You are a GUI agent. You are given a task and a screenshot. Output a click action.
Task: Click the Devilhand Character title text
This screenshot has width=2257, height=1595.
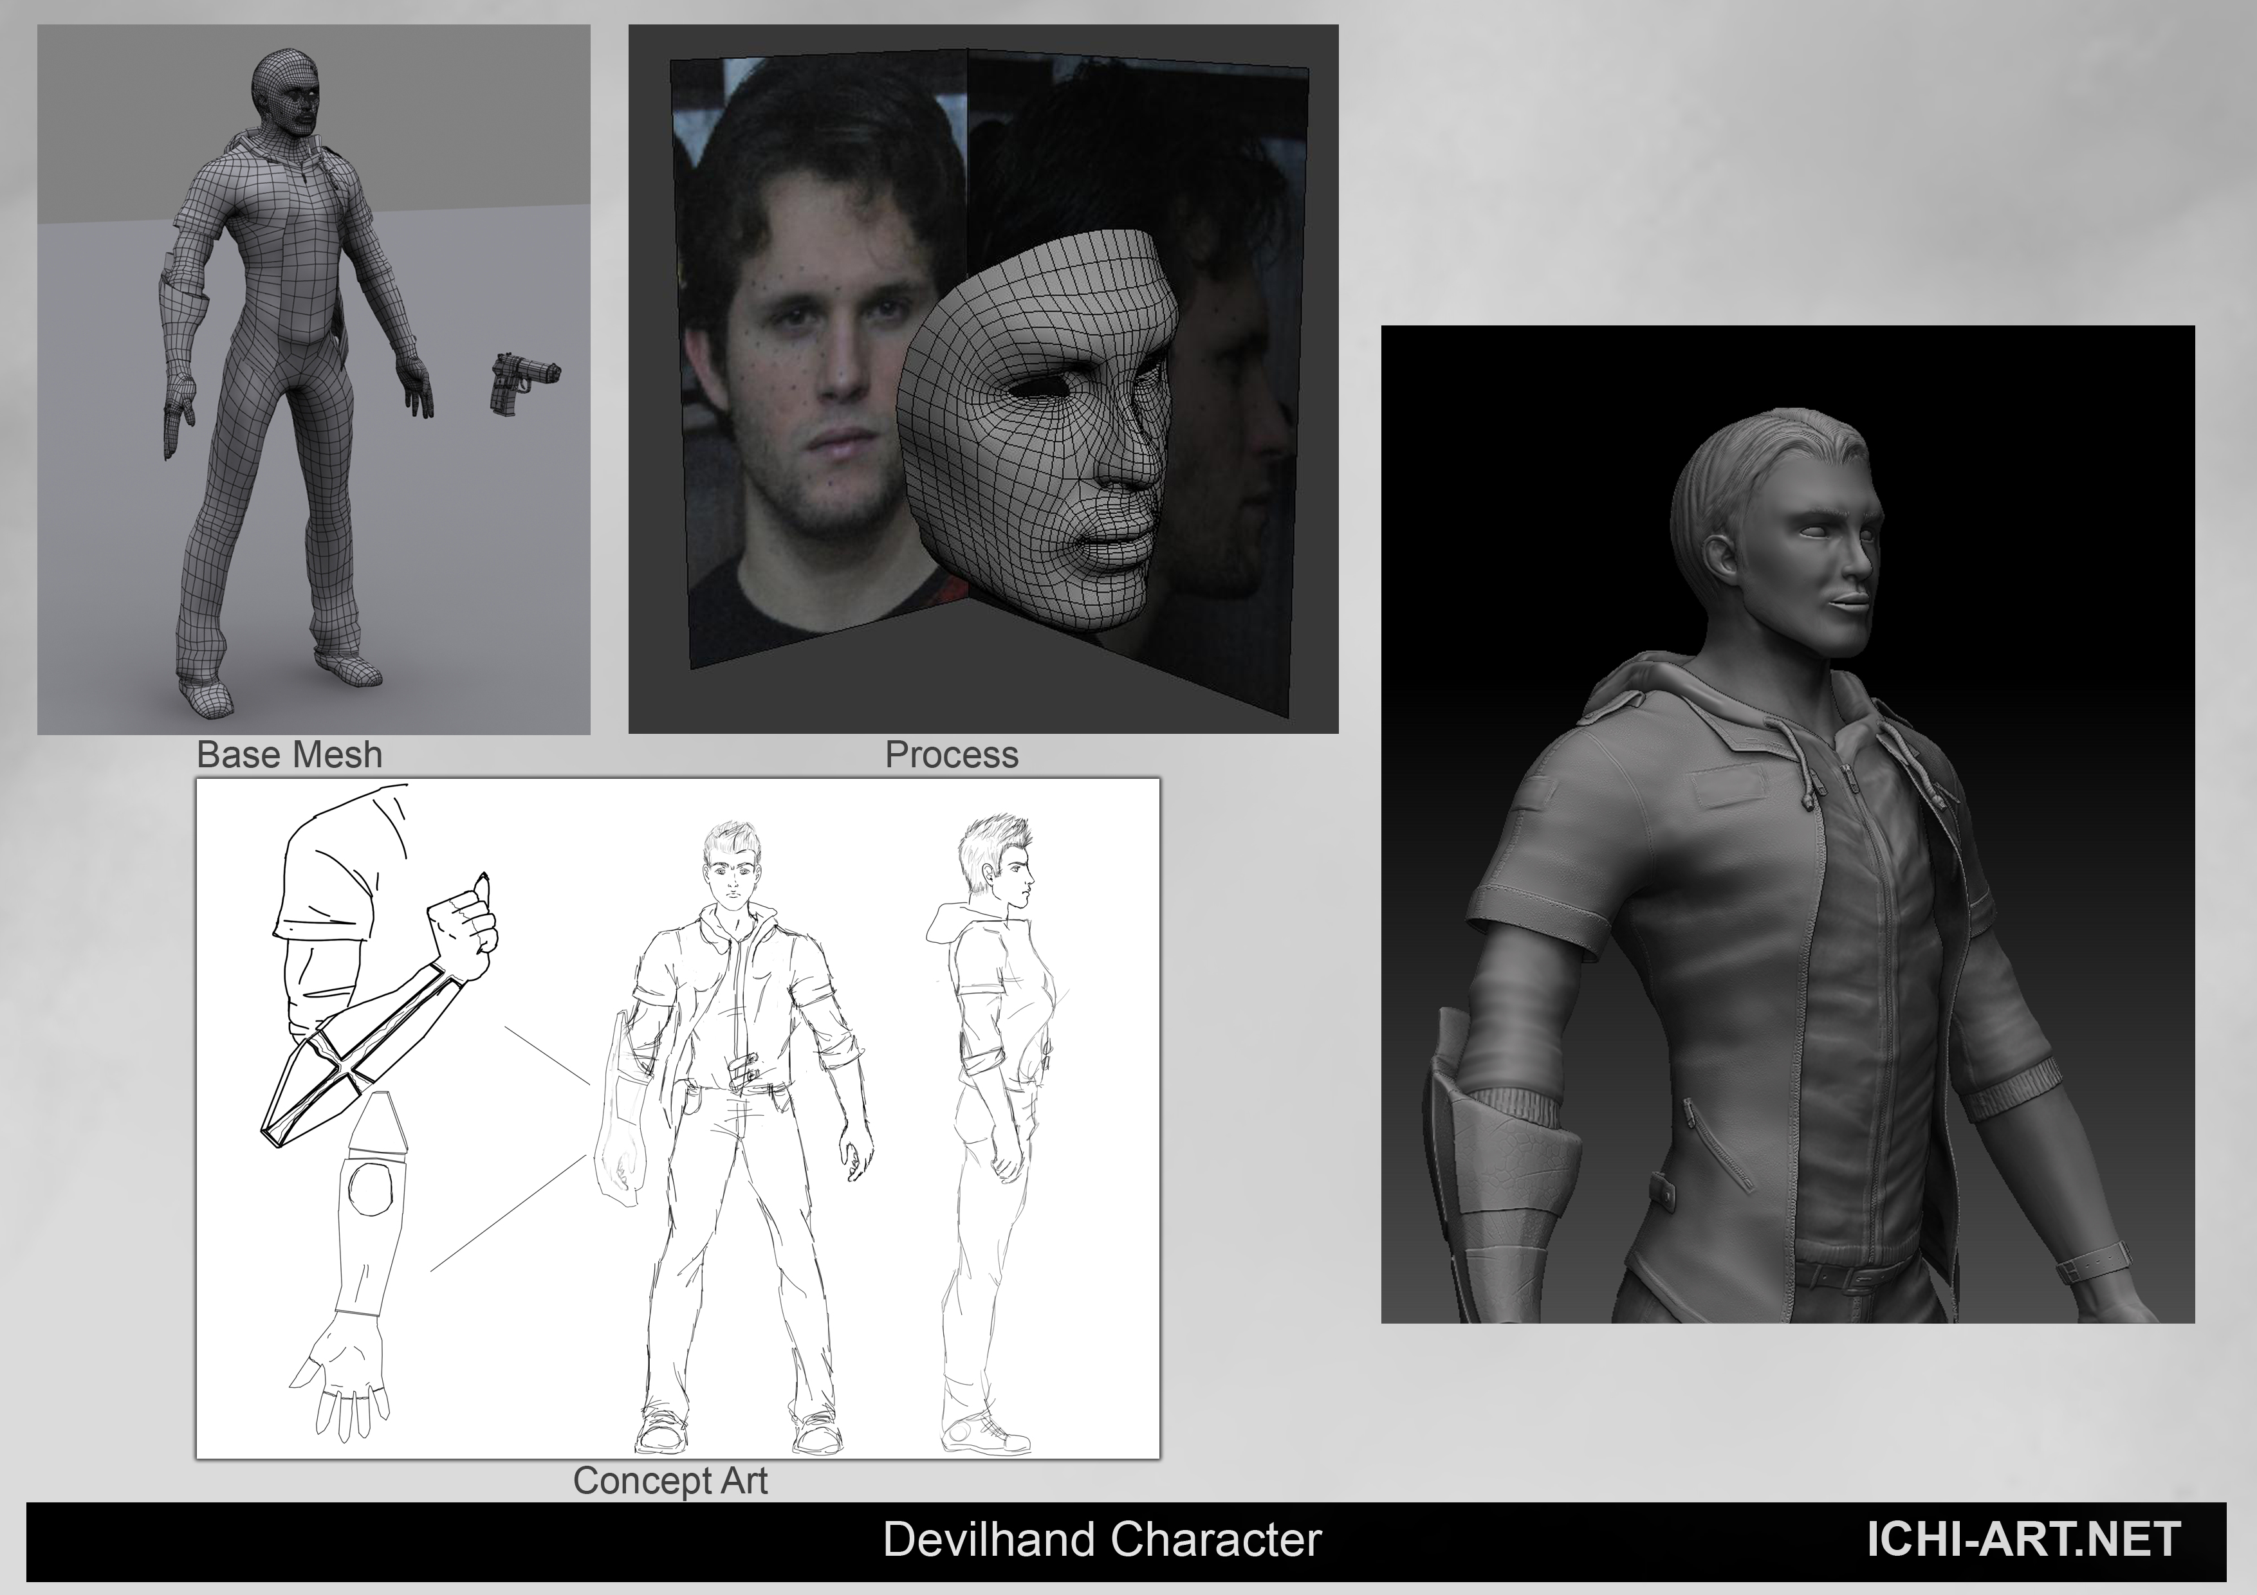click(x=1102, y=1539)
